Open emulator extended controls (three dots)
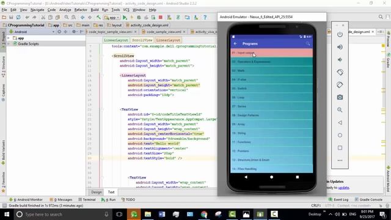The image size is (391, 220). click(340, 160)
